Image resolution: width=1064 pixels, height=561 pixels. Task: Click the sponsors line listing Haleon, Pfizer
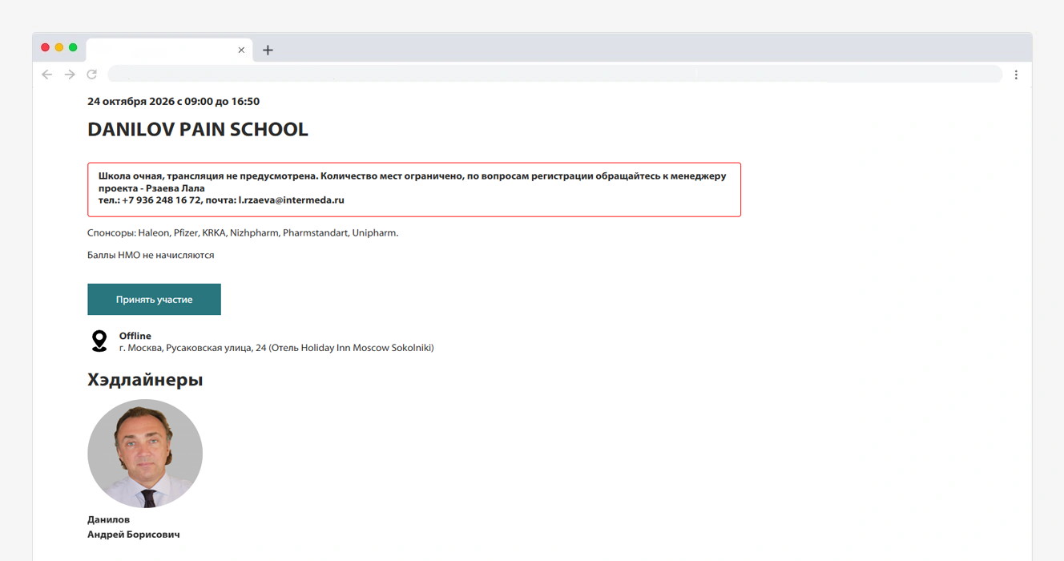[243, 233]
